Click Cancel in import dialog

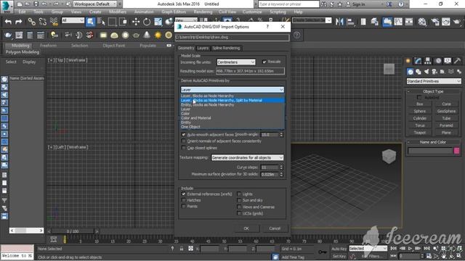275,228
